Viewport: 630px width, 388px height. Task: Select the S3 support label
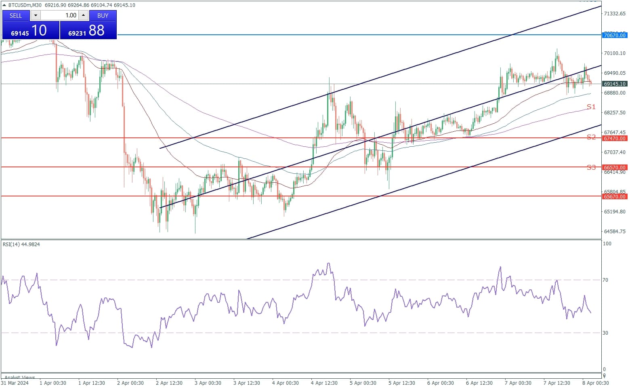click(591, 167)
